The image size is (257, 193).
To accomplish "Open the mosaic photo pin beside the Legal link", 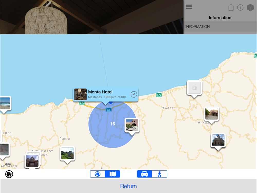I will pyautogui.click(x=4, y=150).
